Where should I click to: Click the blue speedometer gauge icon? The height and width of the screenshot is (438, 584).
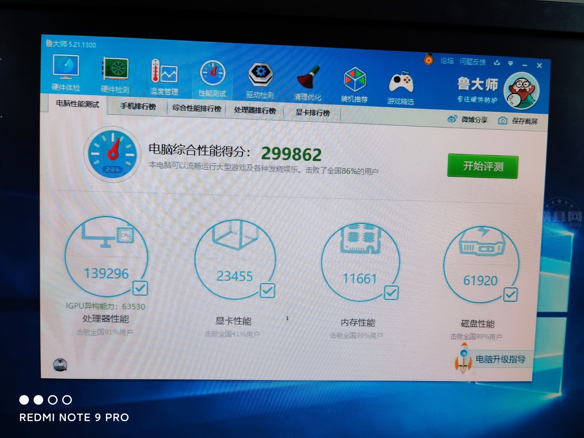pyautogui.click(x=113, y=154)
